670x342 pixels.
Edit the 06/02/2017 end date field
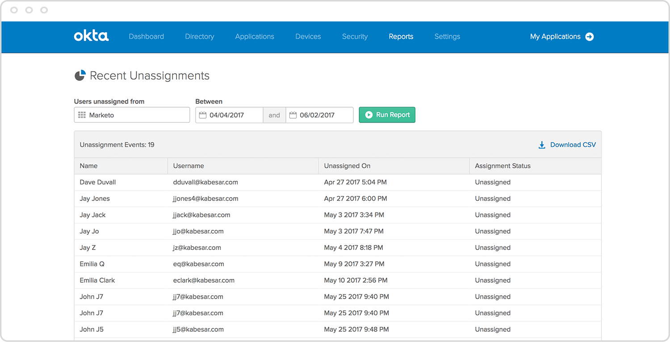[324, 115]
